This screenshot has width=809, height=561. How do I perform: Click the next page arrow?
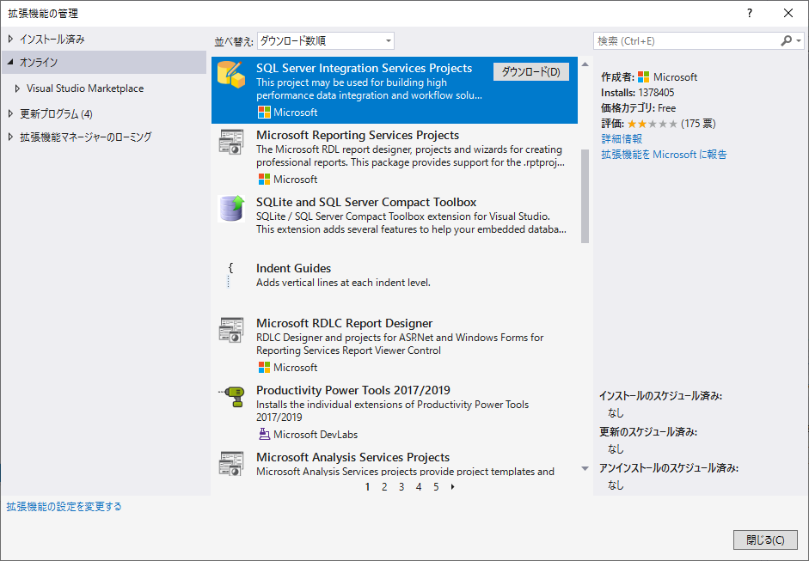point(453,487)
